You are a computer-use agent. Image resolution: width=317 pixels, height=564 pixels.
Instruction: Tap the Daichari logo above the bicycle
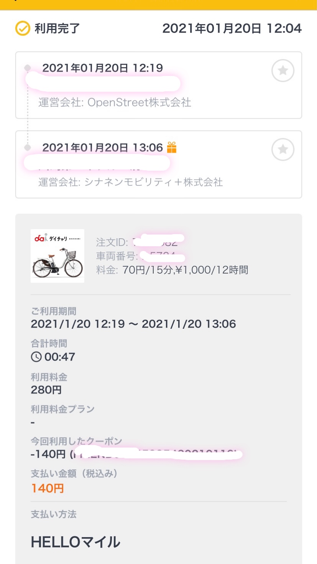[57, 238]
